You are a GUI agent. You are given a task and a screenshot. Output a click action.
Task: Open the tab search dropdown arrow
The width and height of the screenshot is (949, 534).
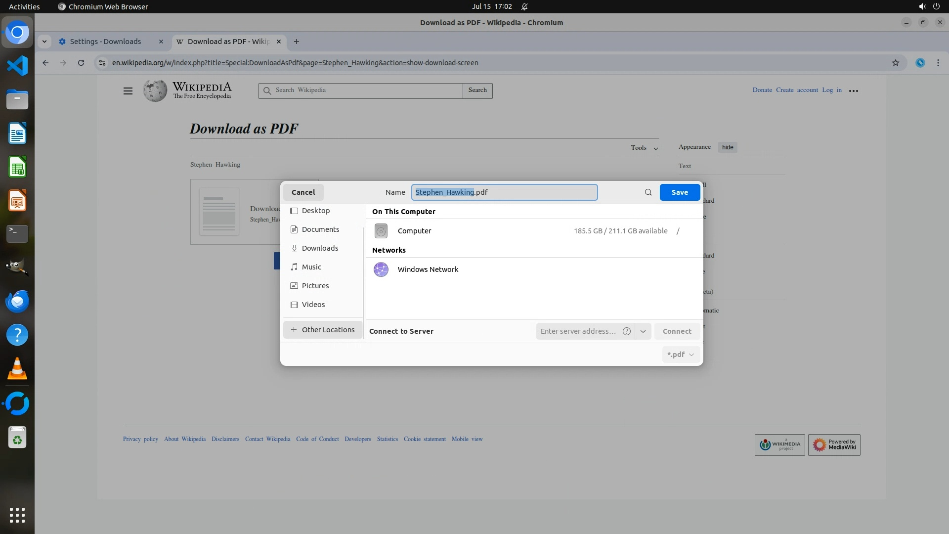(x=44, y=42)
